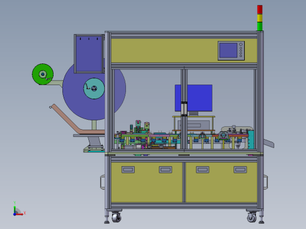Select the left lower olive cabinet door
The height and width of the screenshot is (229, 306).
[147, 182]
